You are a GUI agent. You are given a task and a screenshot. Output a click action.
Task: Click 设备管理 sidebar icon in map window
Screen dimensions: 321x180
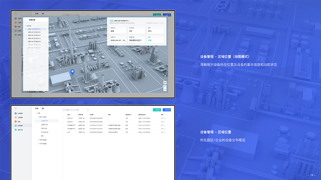16,18
